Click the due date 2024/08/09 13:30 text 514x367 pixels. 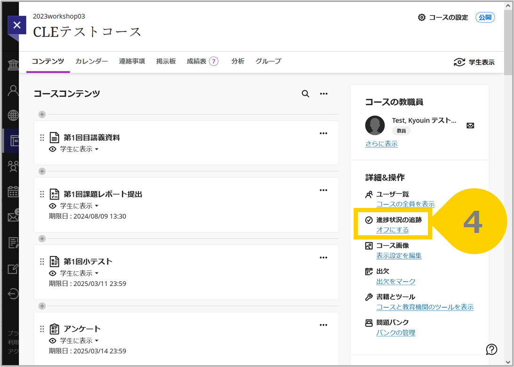100,216
